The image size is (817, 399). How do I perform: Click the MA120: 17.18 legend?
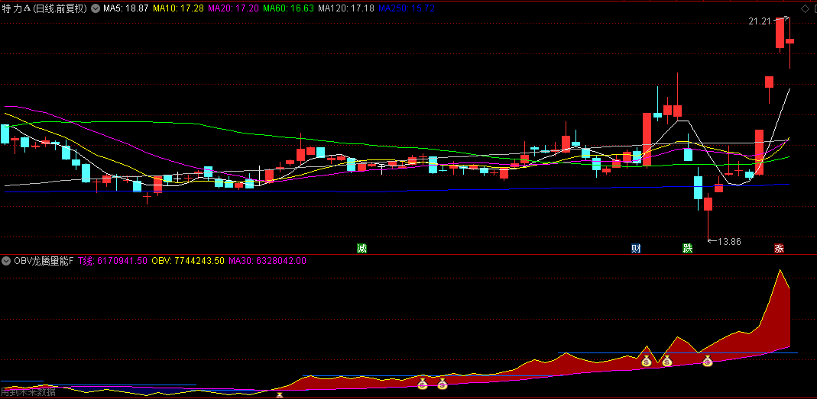pos(346,8)
